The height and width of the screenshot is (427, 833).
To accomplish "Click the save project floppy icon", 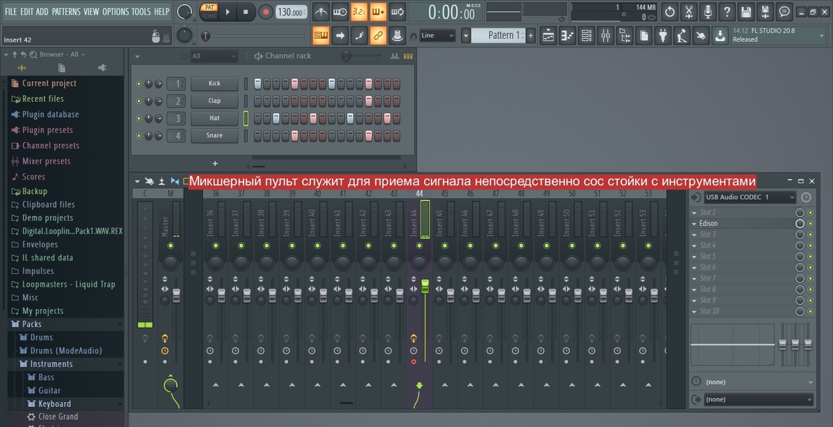I will click(746, 12).
